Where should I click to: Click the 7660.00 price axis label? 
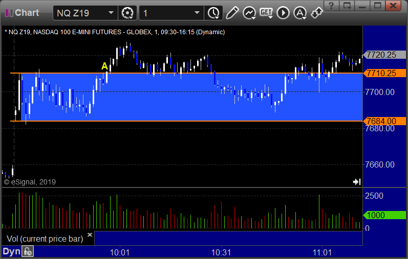click(380, 164)
